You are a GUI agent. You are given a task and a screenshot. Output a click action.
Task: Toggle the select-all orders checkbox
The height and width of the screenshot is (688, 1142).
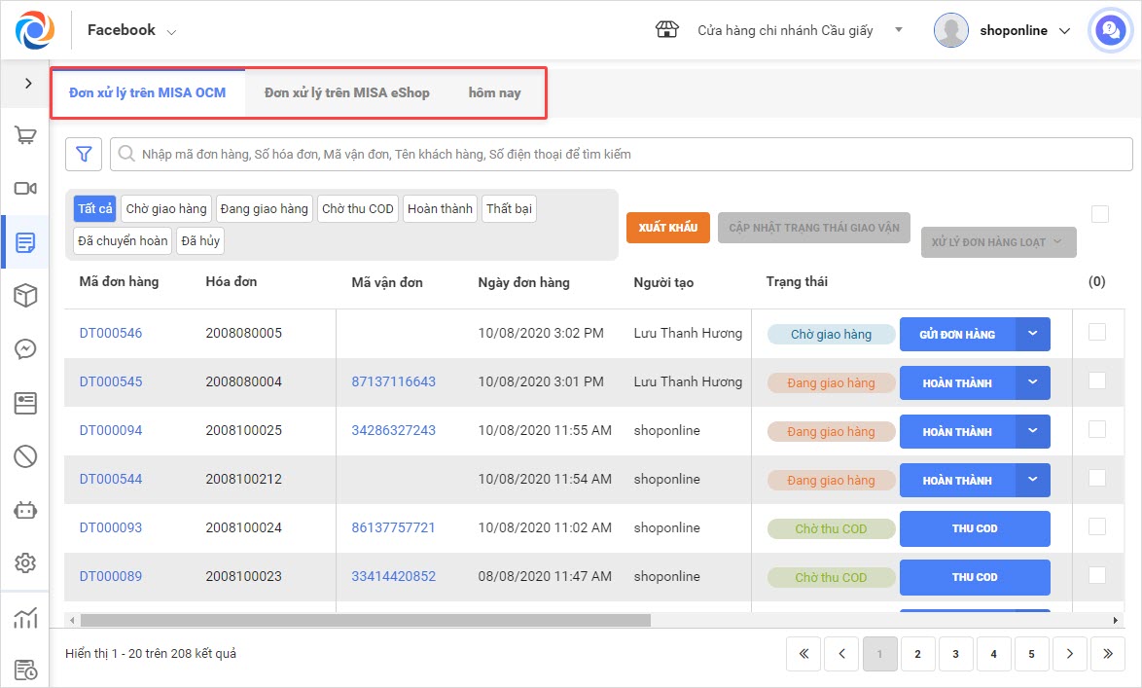click(x=1099, y=214)
